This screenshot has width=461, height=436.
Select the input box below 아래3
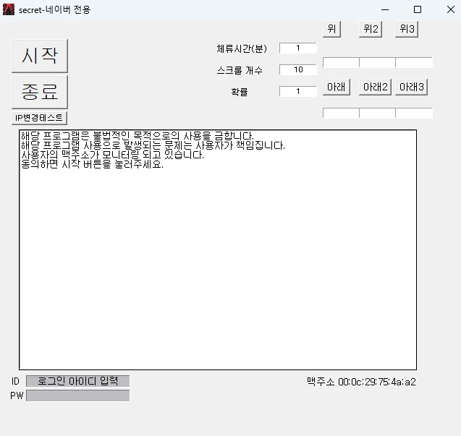coord(414,113)
